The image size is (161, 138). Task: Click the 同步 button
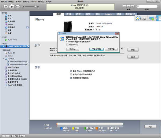point(150,127)
